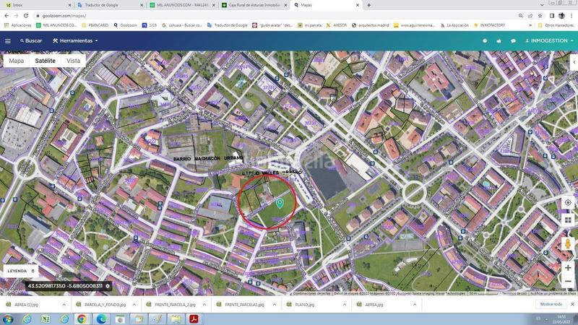
Task: Click Mostrar todo in downloads bar
Action: click(551, 304)
